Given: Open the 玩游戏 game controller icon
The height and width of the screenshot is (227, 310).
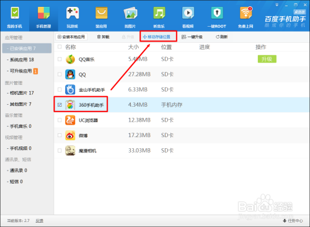Looking at the screenshot, I should (73, 13).
